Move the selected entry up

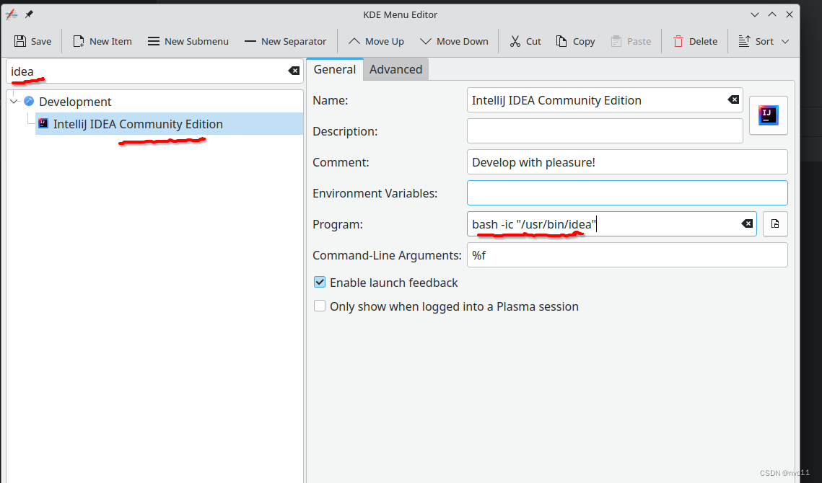pyautogui.click(x=377, y=41)
